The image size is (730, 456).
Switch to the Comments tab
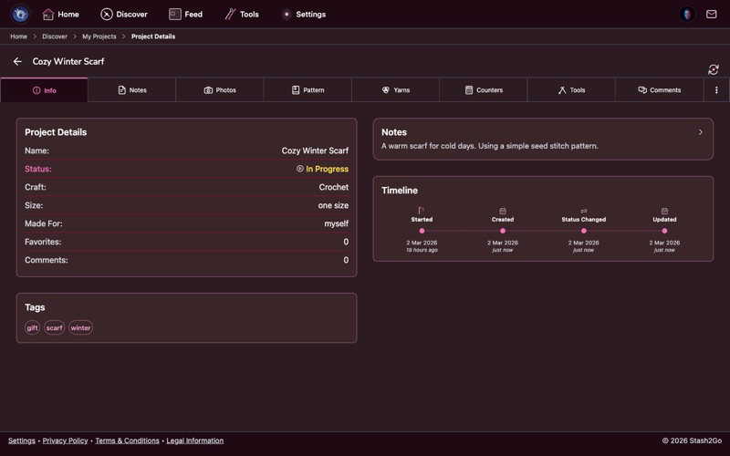(x=659, y=90)
